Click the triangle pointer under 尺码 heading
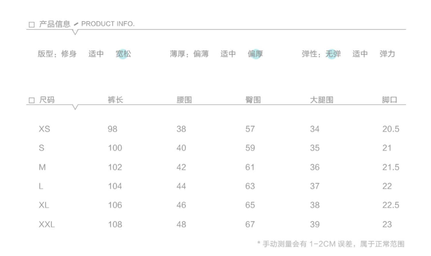This screenshot has width=431, height=256. 75,107
